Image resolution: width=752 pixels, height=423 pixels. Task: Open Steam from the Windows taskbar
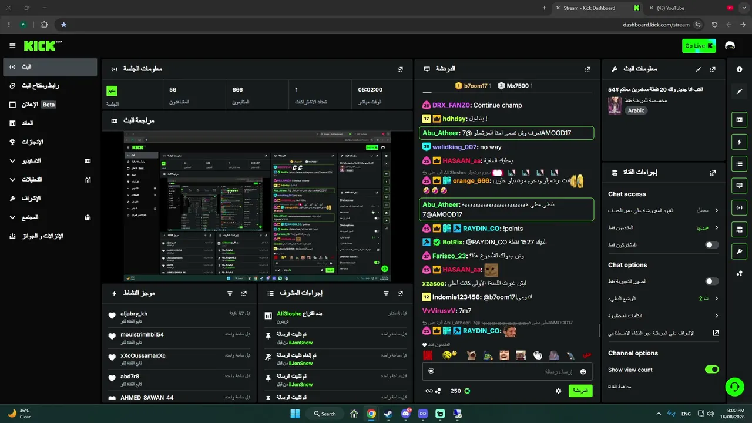(x=388, y=414)
